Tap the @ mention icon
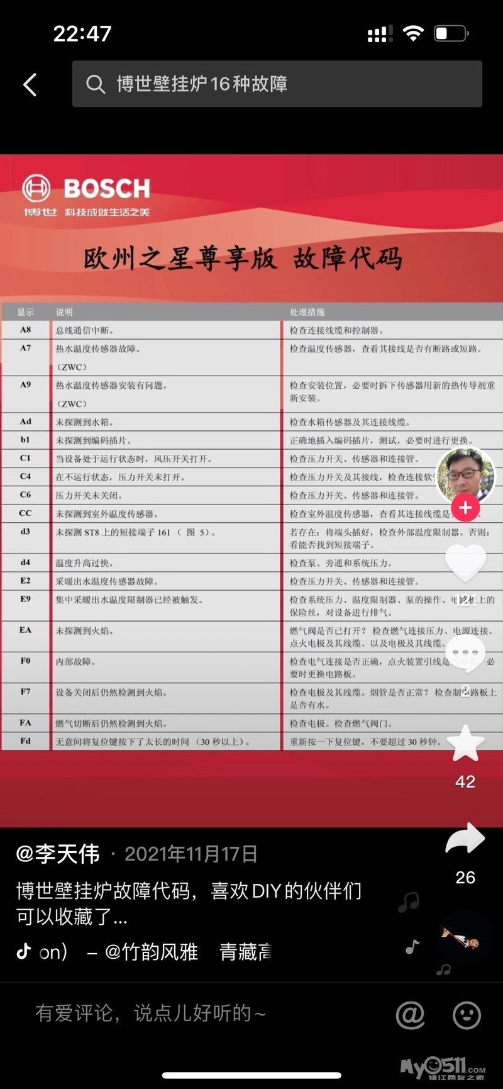Image resolution: width=503 pixels, height=1089 pixels. (x=410, y=1014)
